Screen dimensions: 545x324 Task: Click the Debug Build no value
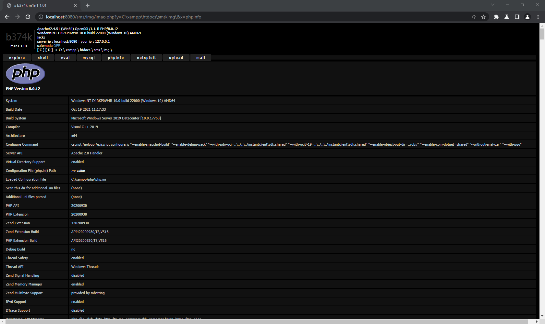click(x=73, y=249)
